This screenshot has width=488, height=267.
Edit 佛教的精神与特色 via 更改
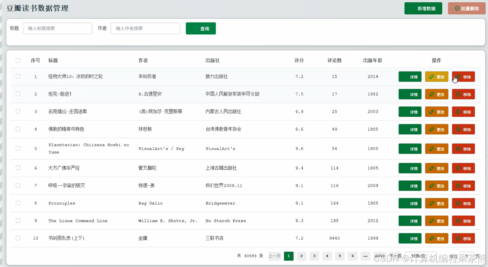(x=437, y=129)
